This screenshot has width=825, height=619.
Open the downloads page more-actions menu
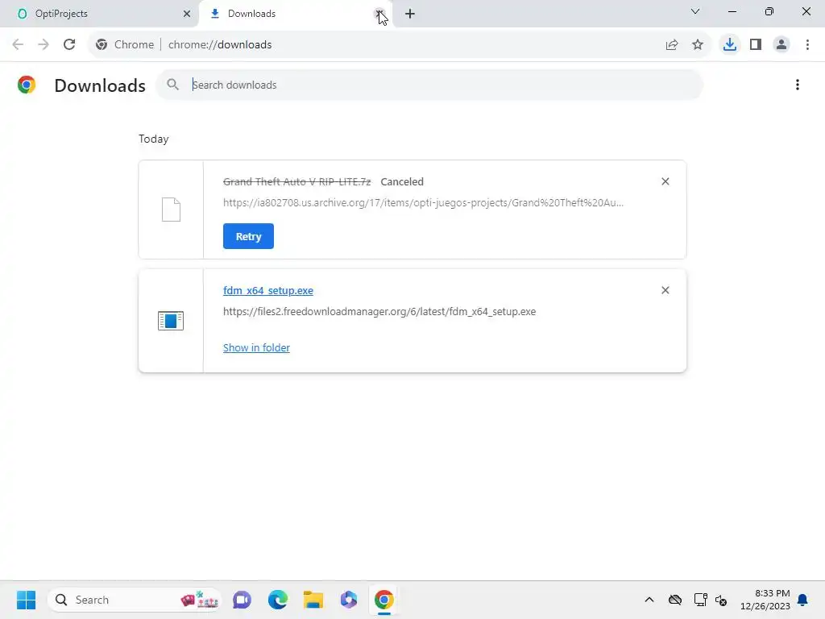[798, 85]
